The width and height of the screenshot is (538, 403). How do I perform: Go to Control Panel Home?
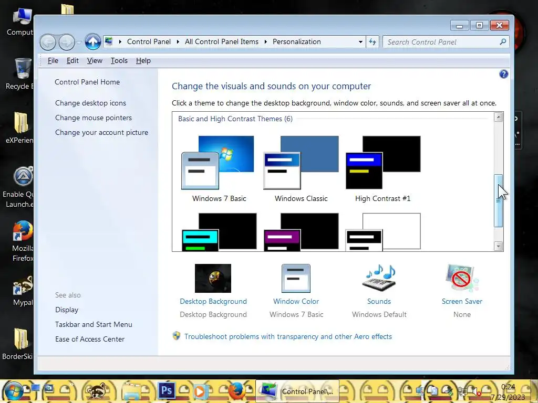[x=87, y=82]
